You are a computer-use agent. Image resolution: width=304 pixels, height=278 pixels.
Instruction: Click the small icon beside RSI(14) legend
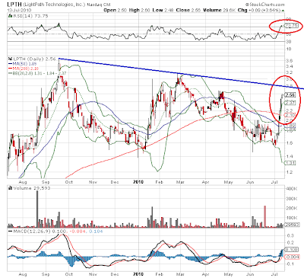[x=10, y=16]
